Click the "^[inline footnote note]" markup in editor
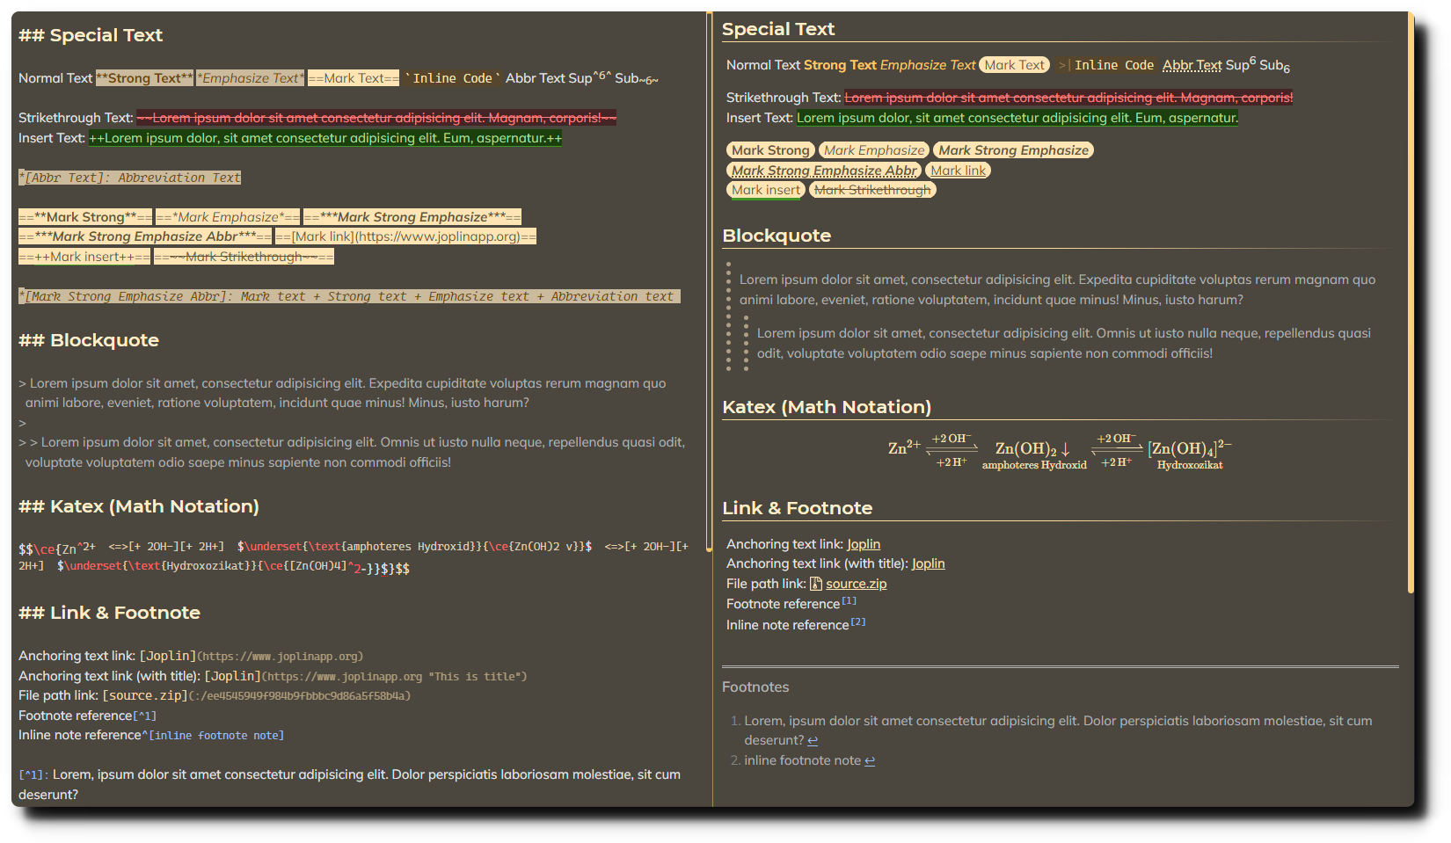1451x843 pixels. 213,735
